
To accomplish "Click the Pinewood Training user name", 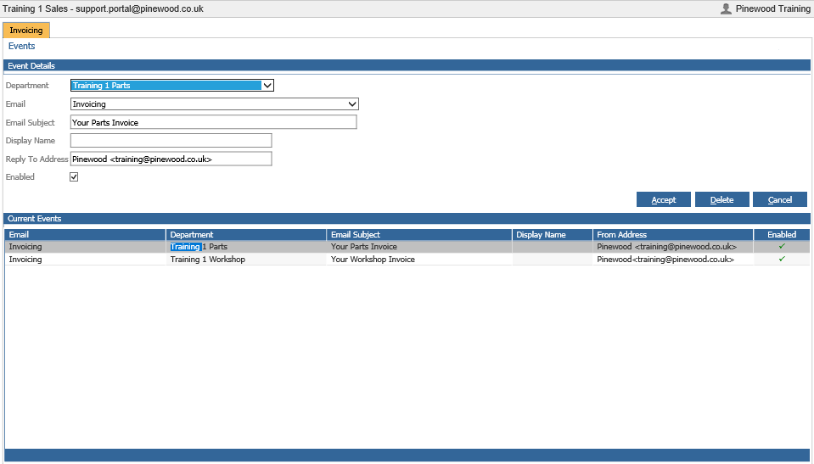I will (772, 8).
